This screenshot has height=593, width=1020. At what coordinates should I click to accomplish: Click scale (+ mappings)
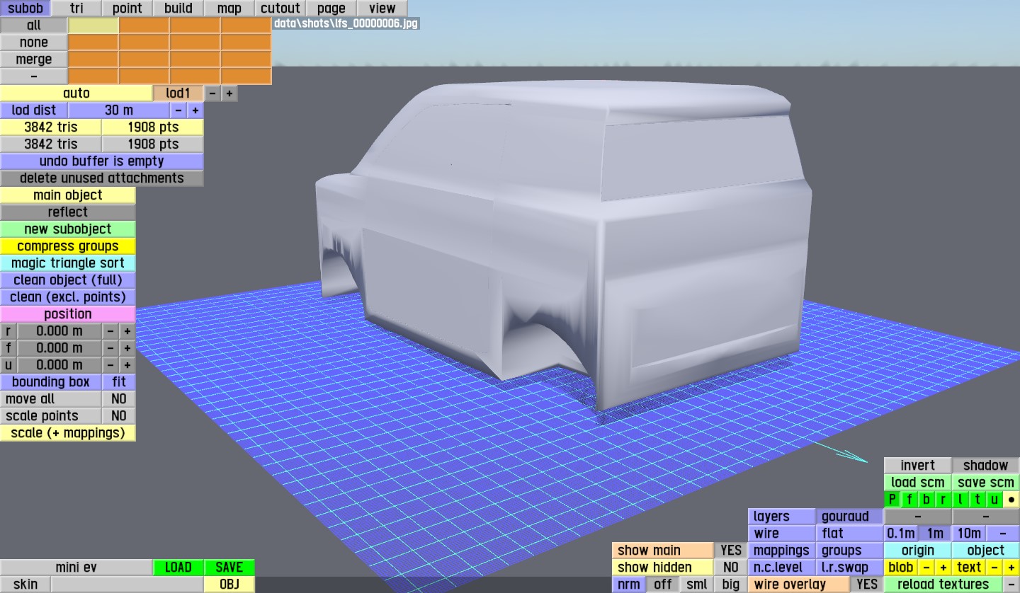point(68,433)
